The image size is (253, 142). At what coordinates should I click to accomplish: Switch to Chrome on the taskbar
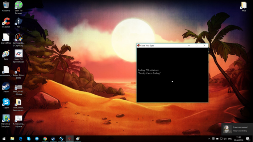tap(45, 139)
